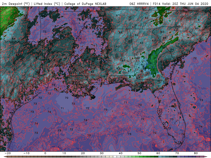The image size is (211, 158).
Task: Click the '2m Dewpoint (°F)' header label
Action: [16, 4]
